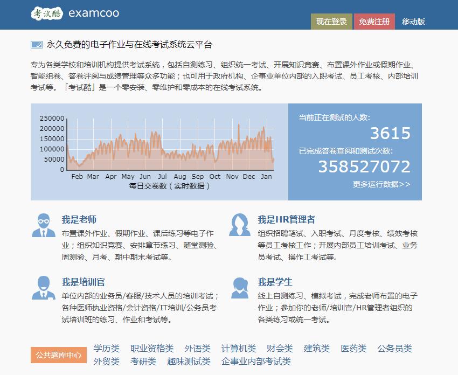Open the 财会类 category
The image size is (458, 375).
coord(280,348)
